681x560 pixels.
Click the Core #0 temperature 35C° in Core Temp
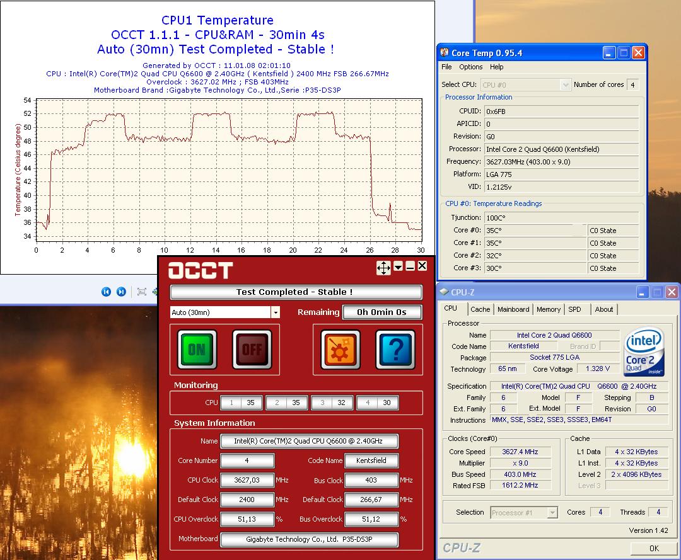click(535, 231)
